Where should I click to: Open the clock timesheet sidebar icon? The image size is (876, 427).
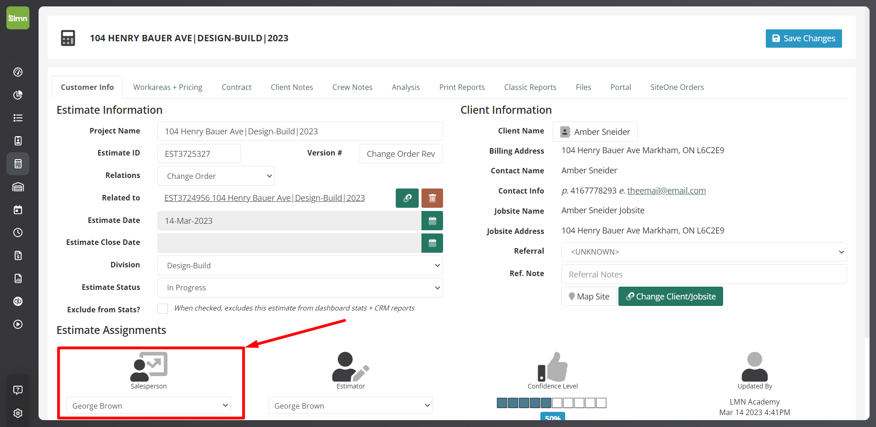tap(18, 233)
